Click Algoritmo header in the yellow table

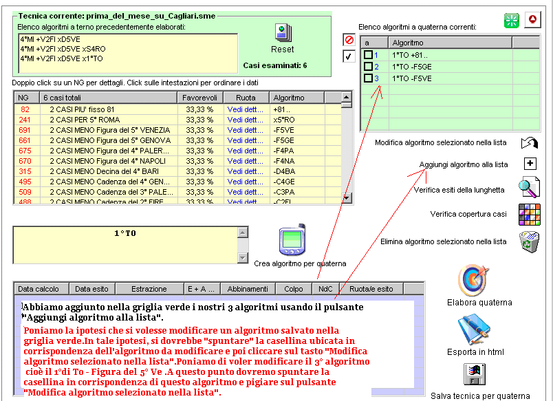(296, 98)
